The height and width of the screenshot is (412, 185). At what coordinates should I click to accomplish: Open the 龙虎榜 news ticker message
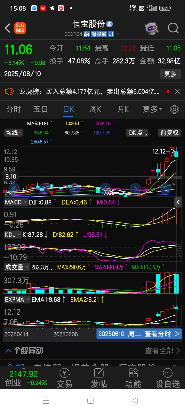click(89, 91)
